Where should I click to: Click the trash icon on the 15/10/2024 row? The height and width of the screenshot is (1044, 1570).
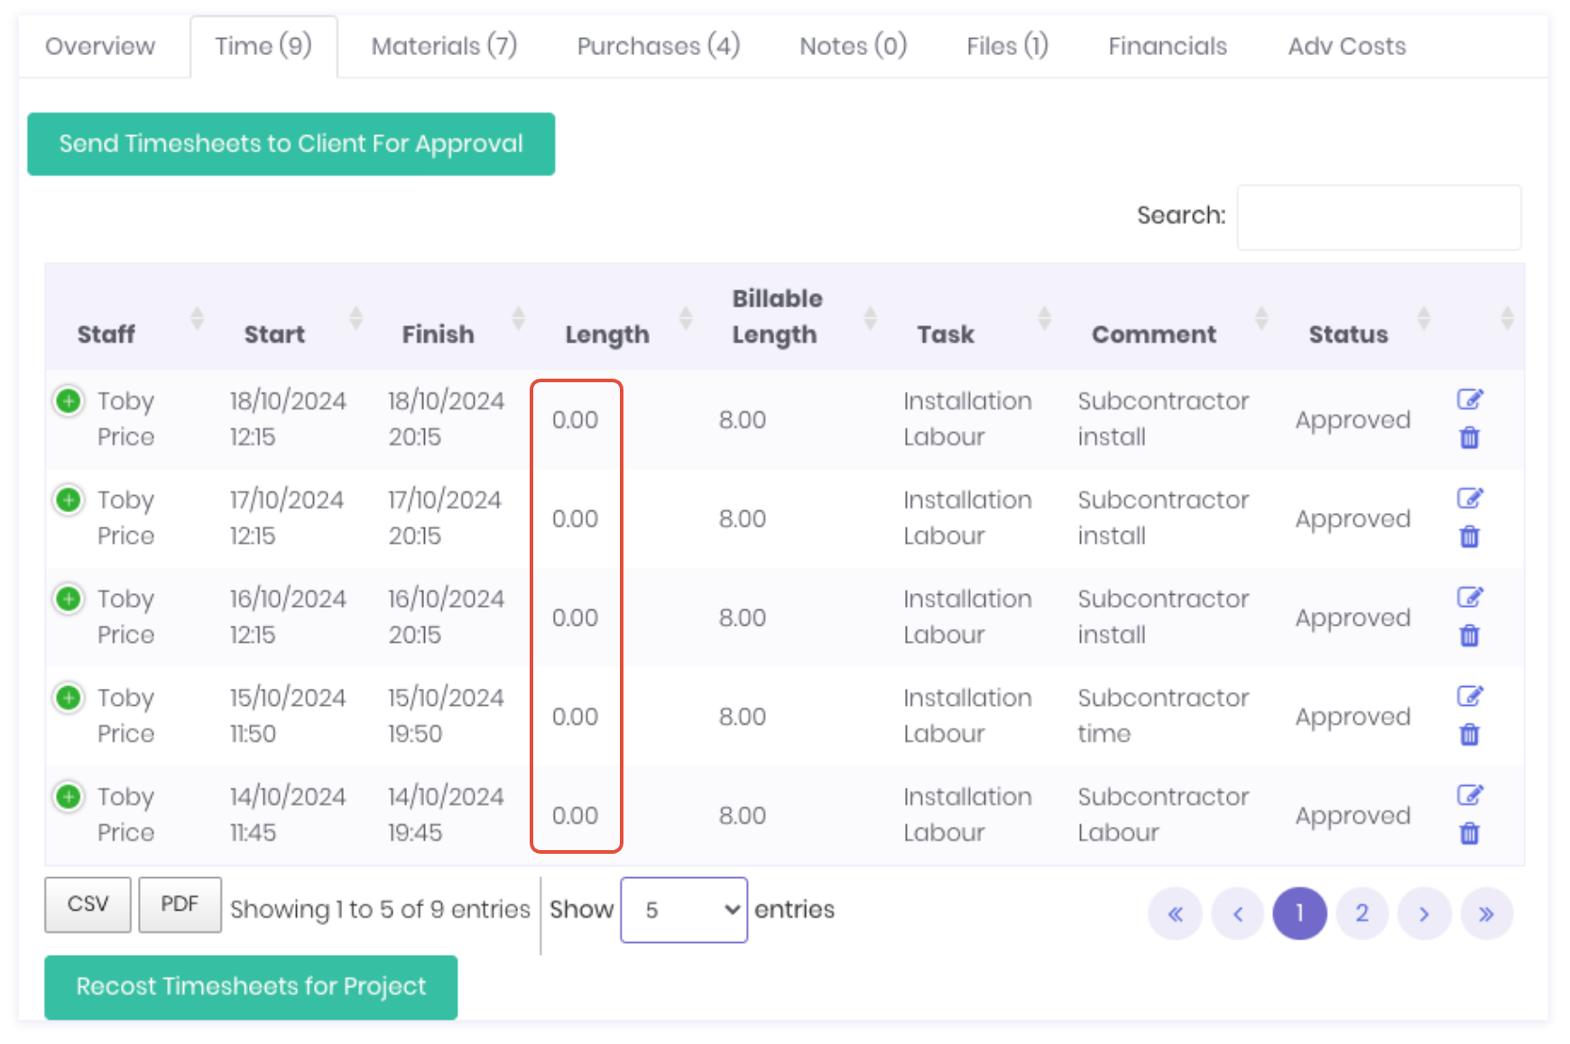(1469, 735)
